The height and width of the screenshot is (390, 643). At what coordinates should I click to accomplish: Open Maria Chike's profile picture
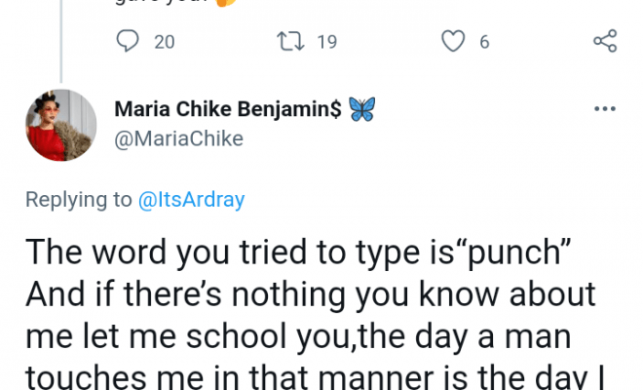pos(58,127)
